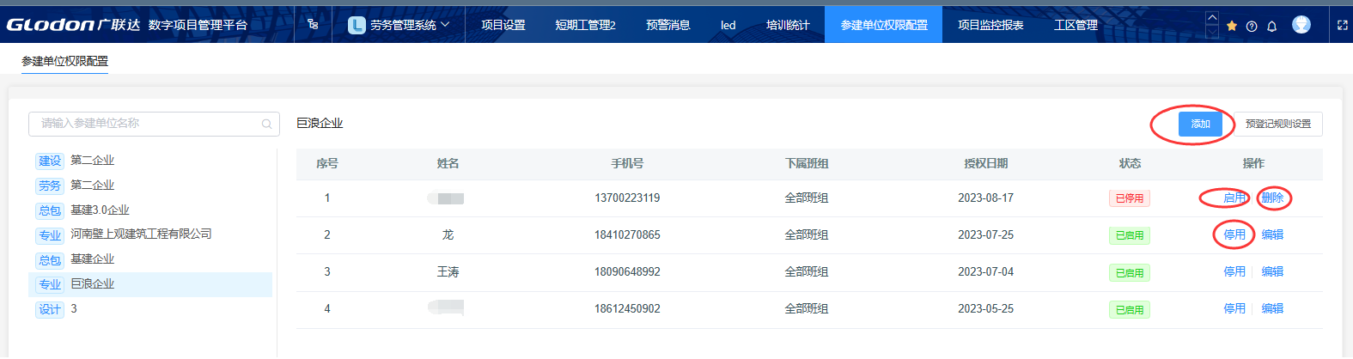Click the phone number 18410270865
This screenshot has width=1353, height=359.
627,234
